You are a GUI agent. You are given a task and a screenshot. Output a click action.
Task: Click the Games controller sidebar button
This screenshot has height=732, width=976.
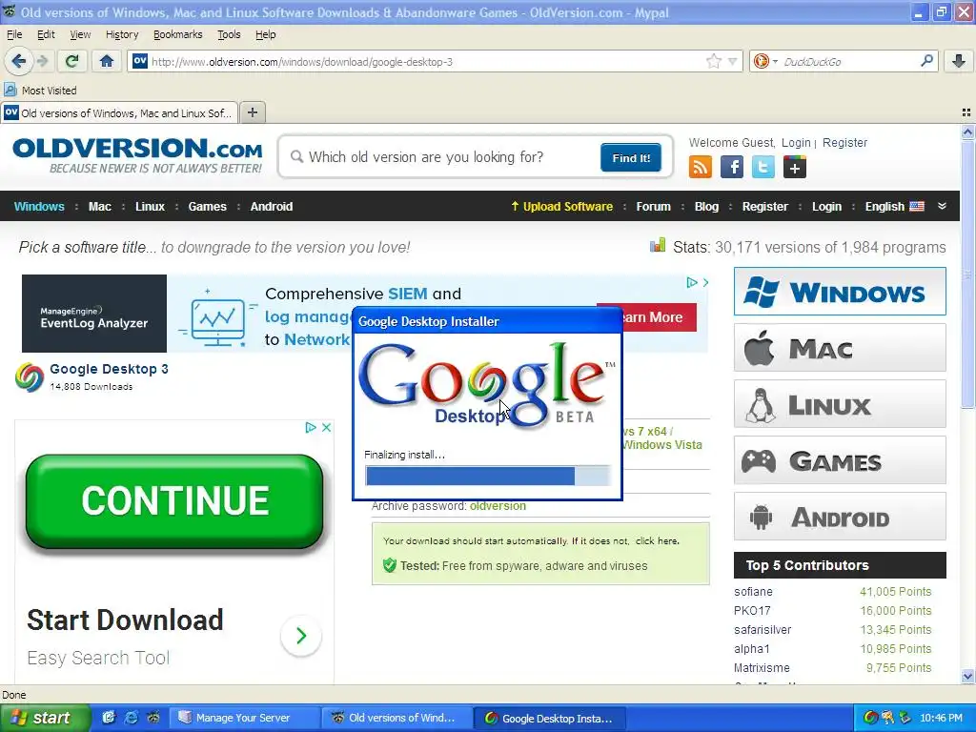click(x=840, y=460)
